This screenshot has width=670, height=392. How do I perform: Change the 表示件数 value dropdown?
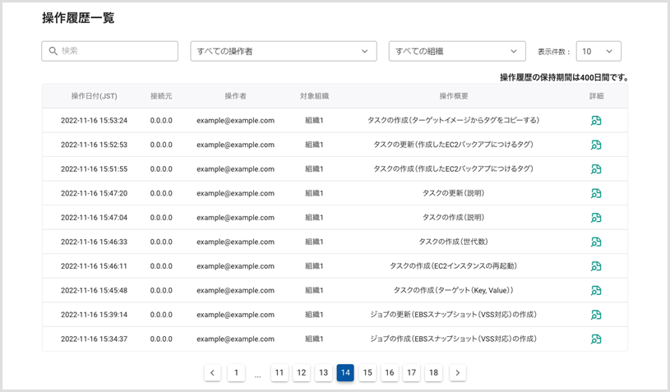point(598,51)
